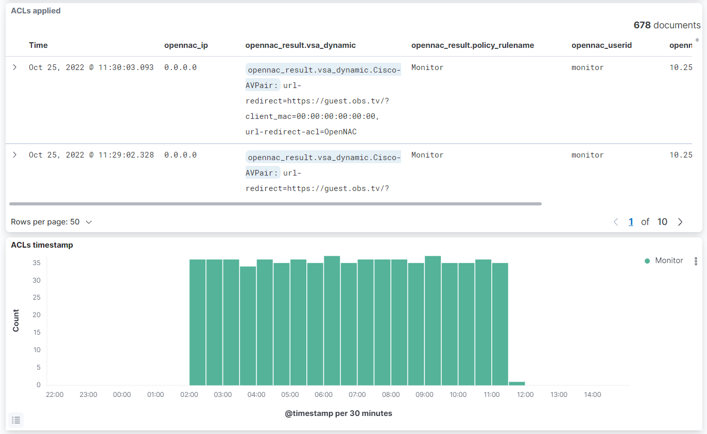Viewport: 707px width, 434px height.
Task: Click the opennac_result.policy_rulename column header
Action: point(472,45)
